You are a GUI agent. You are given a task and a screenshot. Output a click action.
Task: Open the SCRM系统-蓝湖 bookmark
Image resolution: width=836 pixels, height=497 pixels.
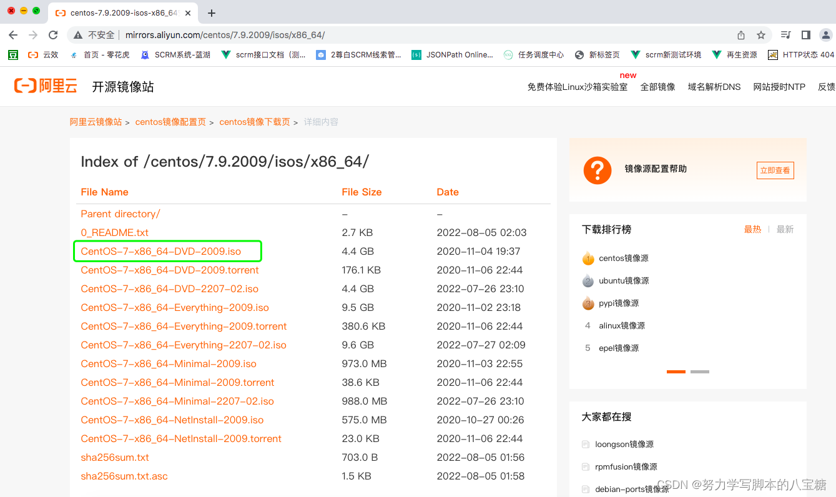(175, 55)
